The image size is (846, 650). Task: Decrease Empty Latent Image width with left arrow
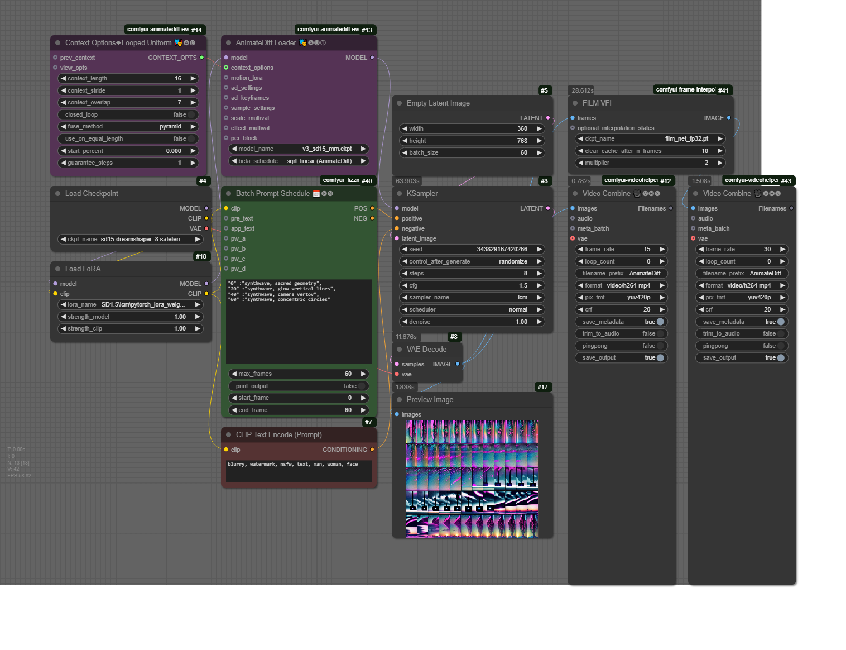tap(405, 128)
